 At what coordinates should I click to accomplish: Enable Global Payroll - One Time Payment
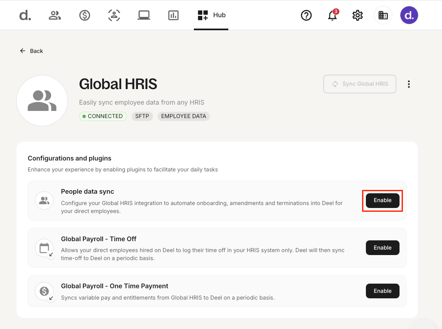[x=383, y=291]
